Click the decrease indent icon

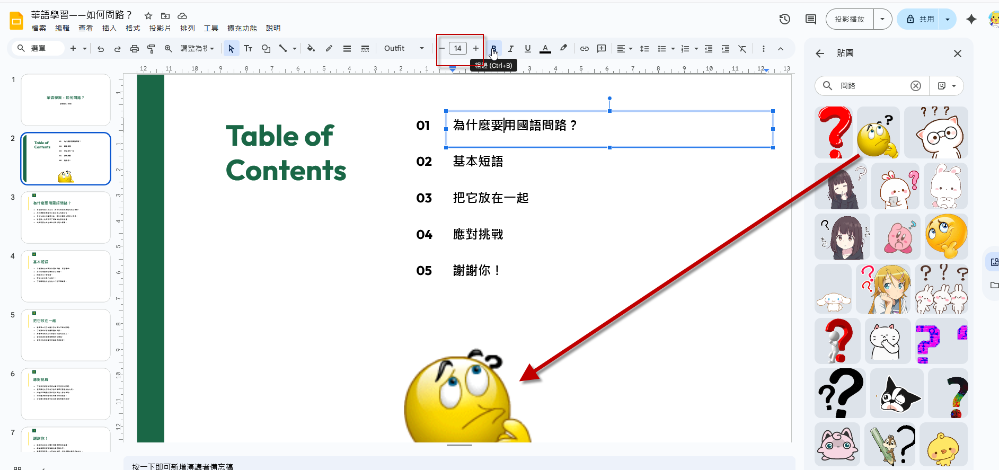[x=709, y=49]
